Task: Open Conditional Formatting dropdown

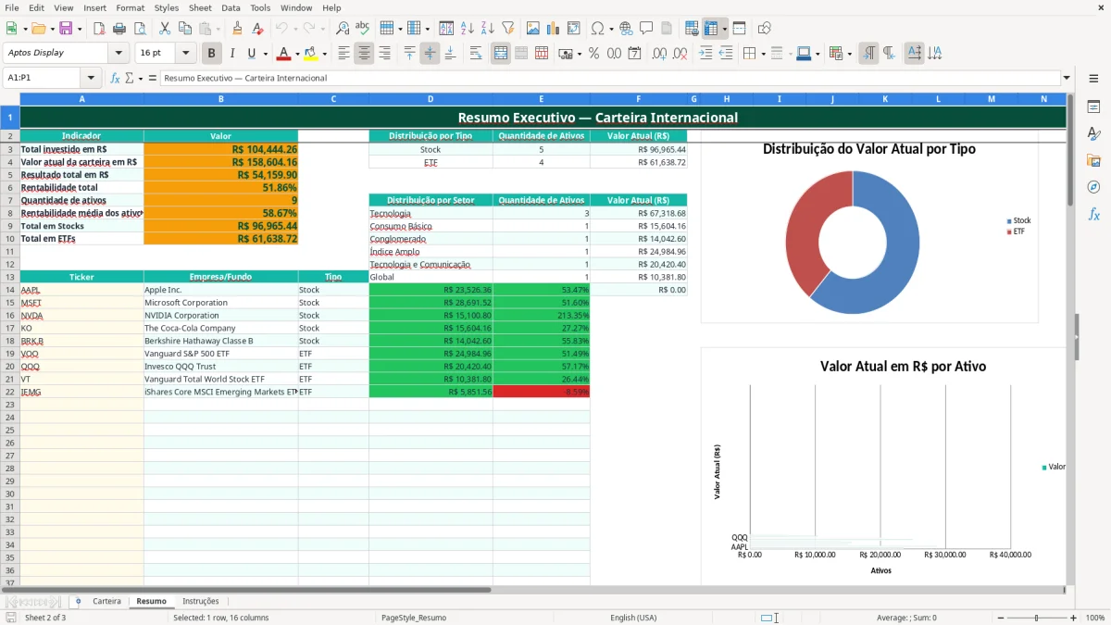Action: click(849, 54)
